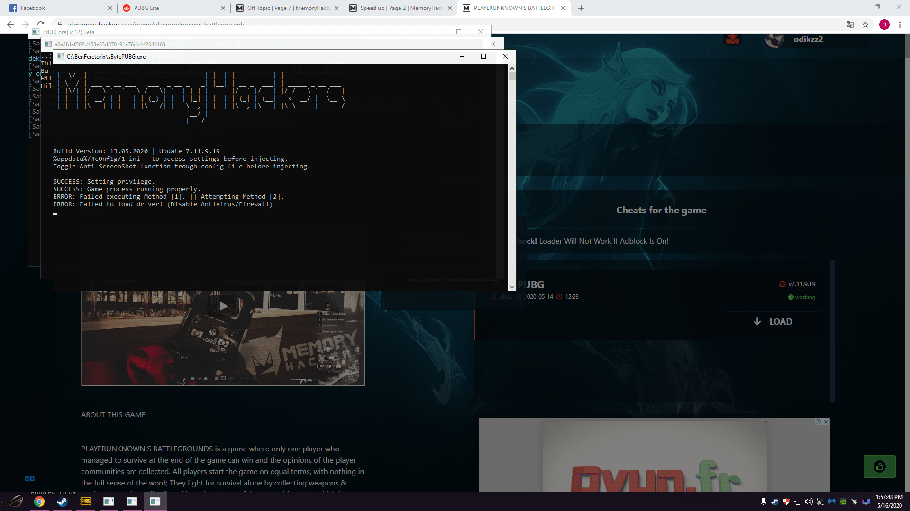Open the network tray icon
910x511 pixels.
tap(798, 502)
